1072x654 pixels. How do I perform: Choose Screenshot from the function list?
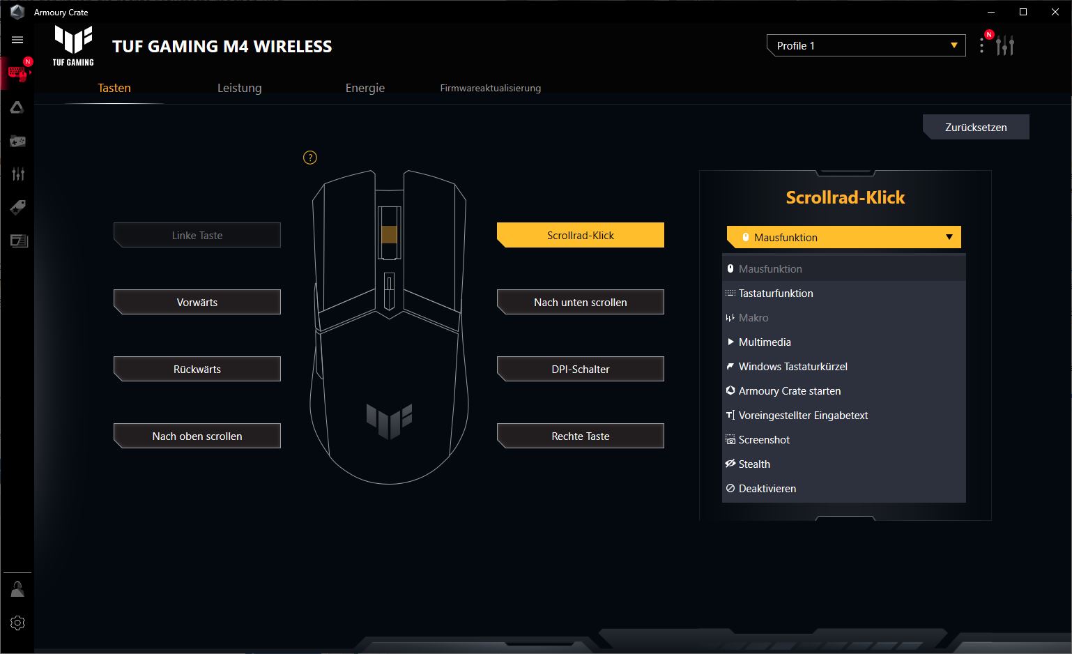[844, 439]
